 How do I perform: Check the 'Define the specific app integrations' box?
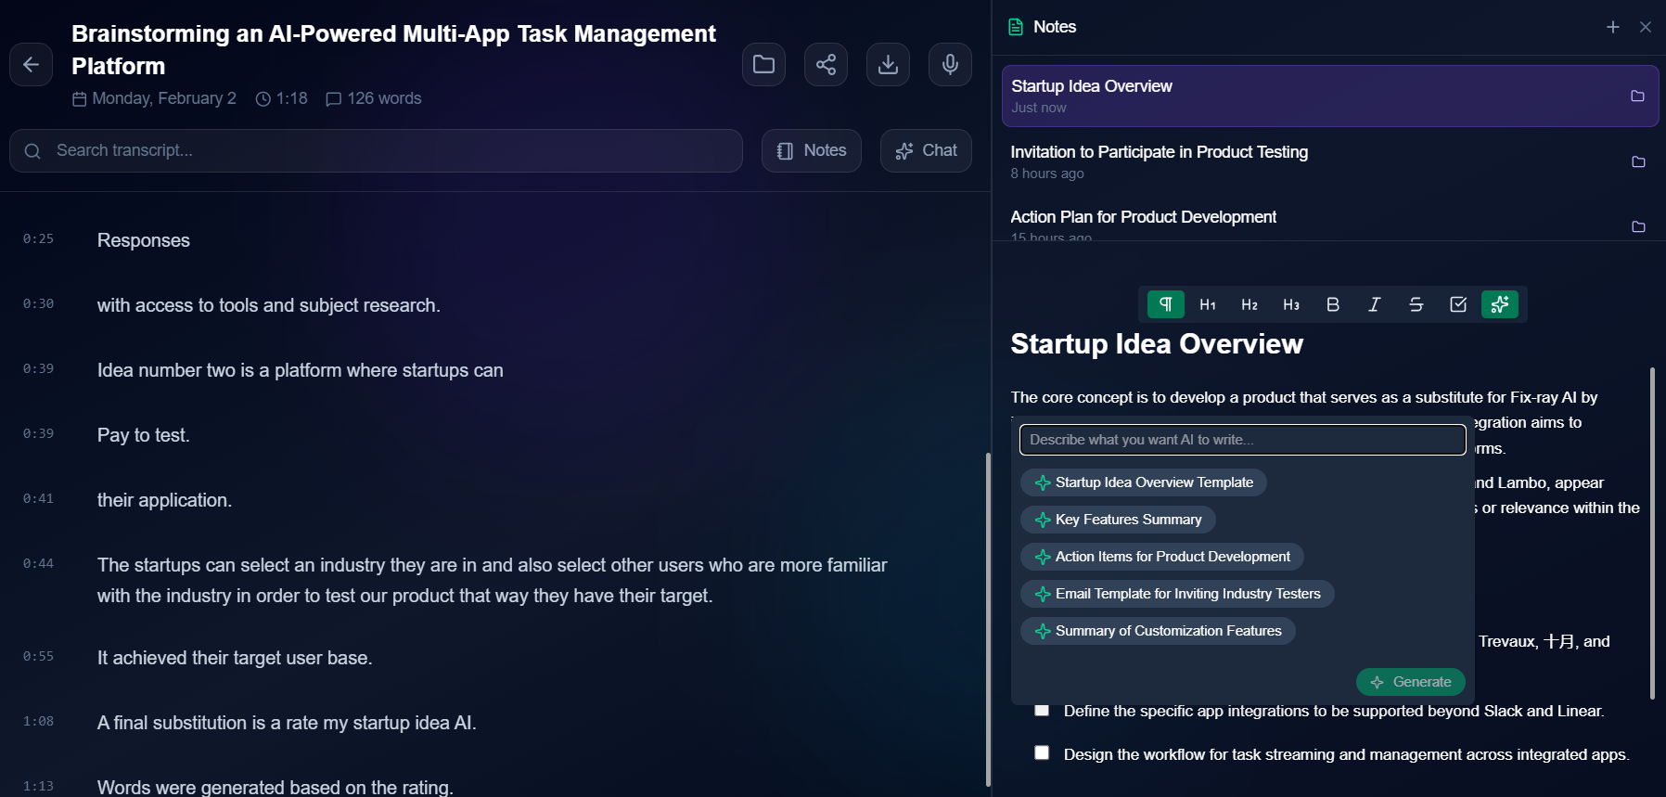point(1042,710)
